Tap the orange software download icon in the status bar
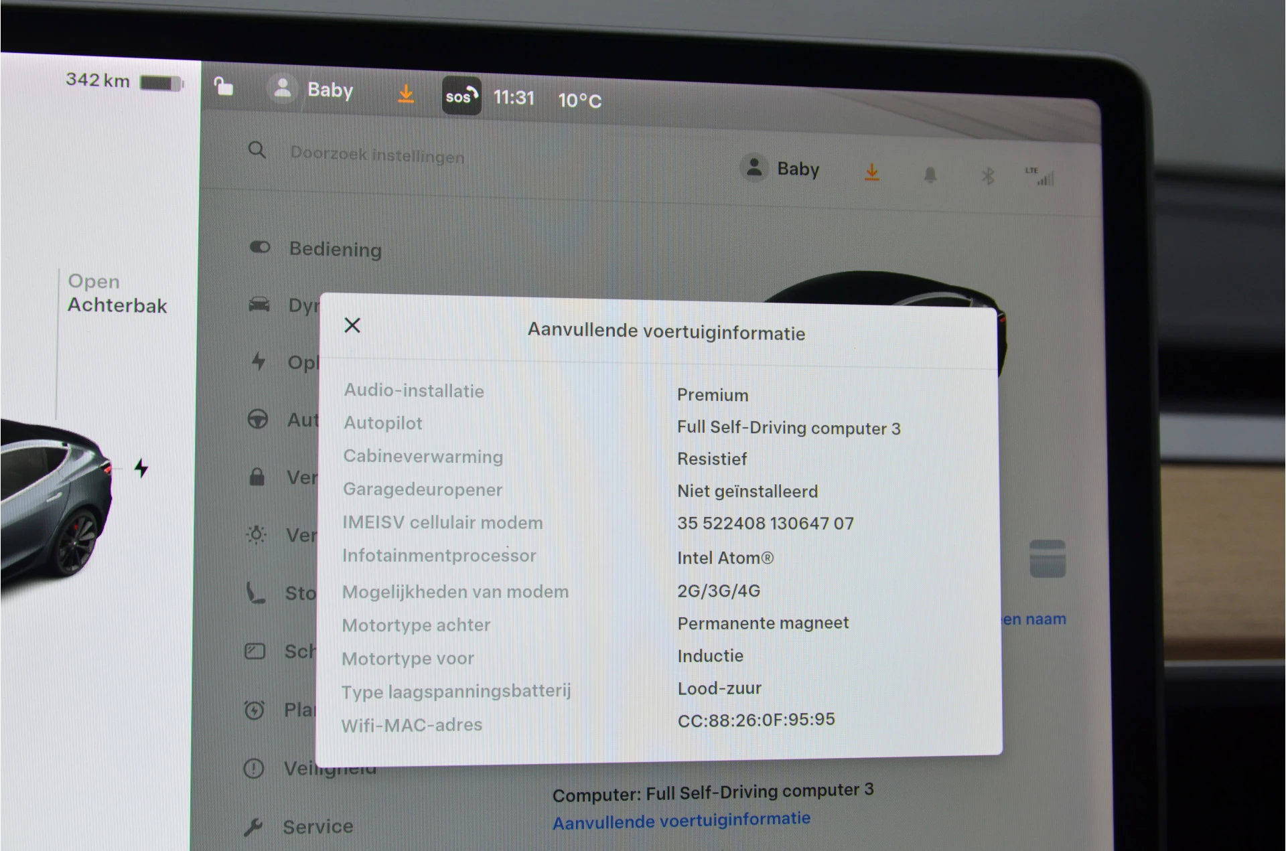 pos(406,94)
